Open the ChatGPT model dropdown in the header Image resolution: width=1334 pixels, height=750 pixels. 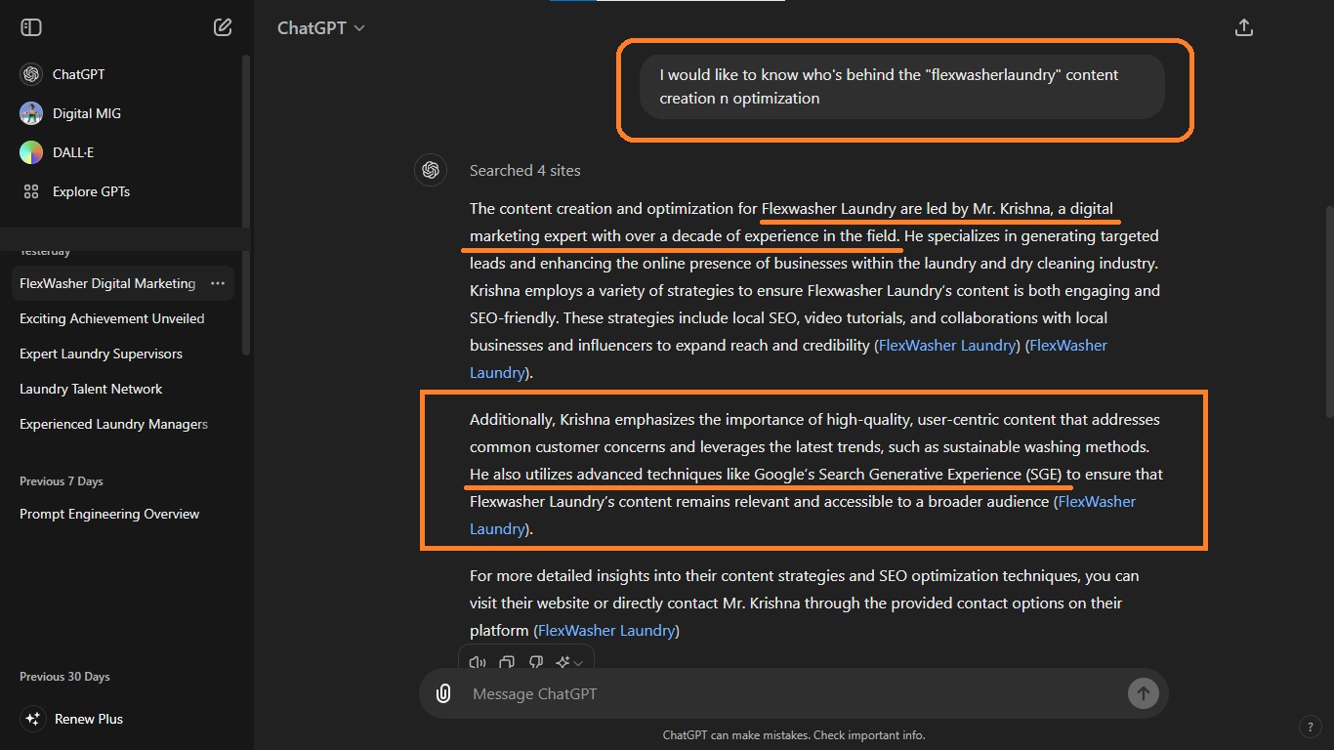point(320,27)
